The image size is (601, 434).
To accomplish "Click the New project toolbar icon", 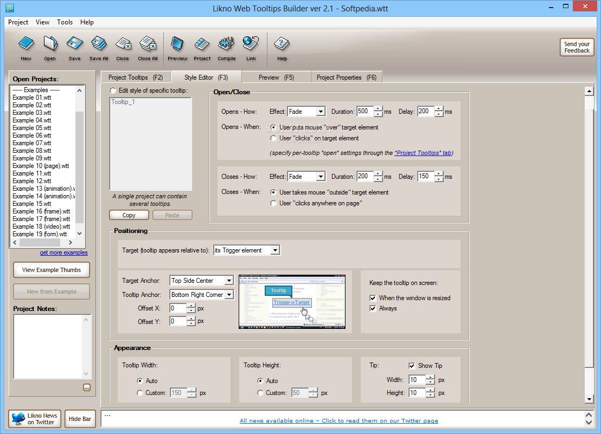I will coord(26,48).
